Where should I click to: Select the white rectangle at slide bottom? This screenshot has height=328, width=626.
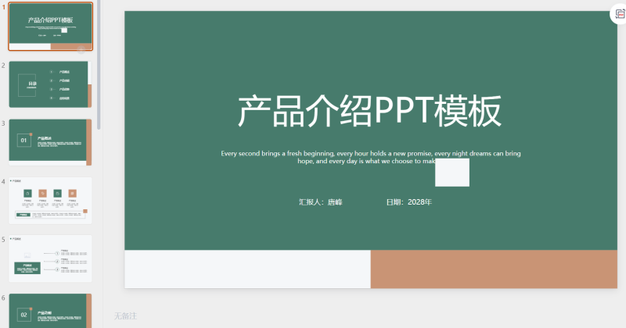coord(247,269)
